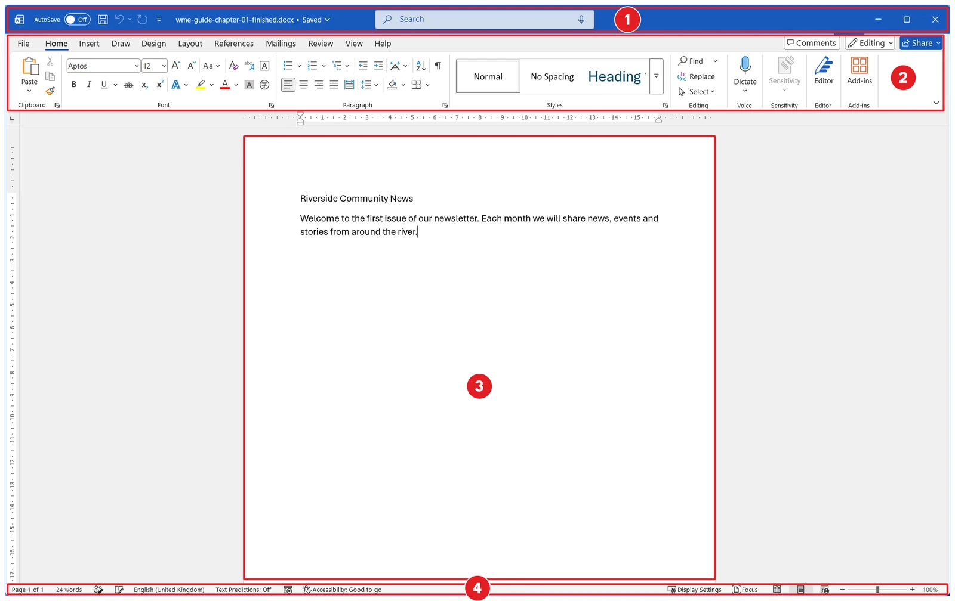Open the Select dropdown in Editing group
The width and height of the screenshot is (955, 601).
pos(696,92)
